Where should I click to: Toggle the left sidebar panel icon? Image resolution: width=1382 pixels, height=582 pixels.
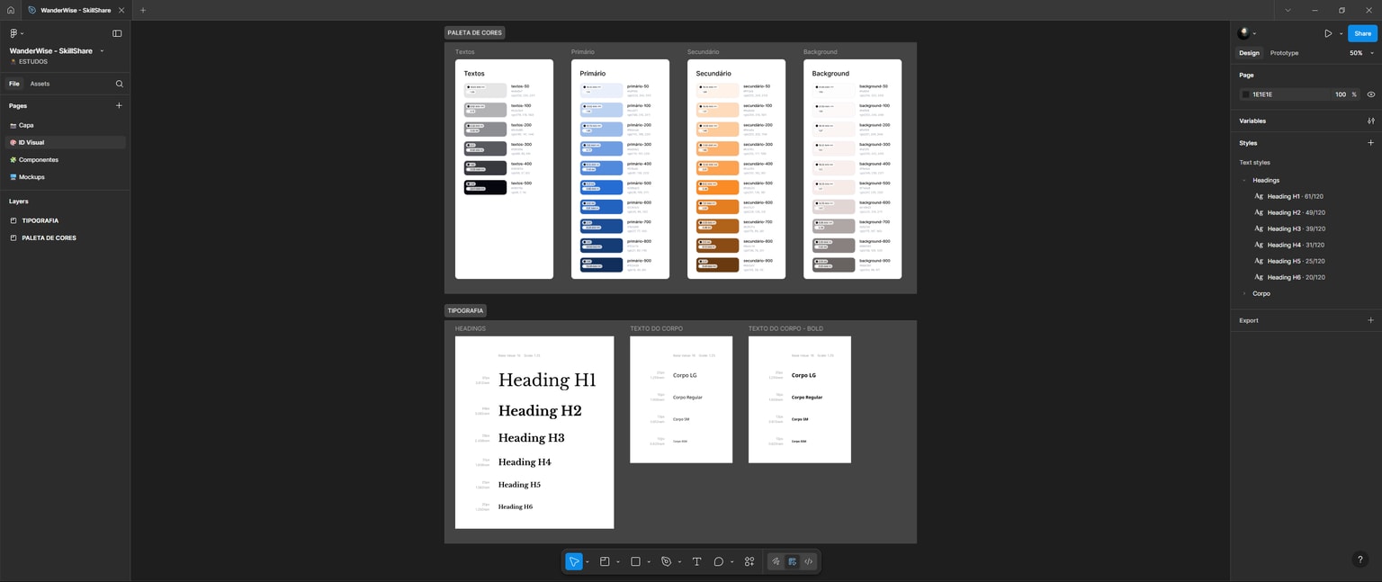(x=117, y=33)
